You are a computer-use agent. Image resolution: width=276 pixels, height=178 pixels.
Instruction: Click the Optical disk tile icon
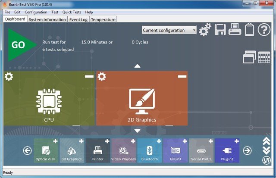(x=46, y=150)
